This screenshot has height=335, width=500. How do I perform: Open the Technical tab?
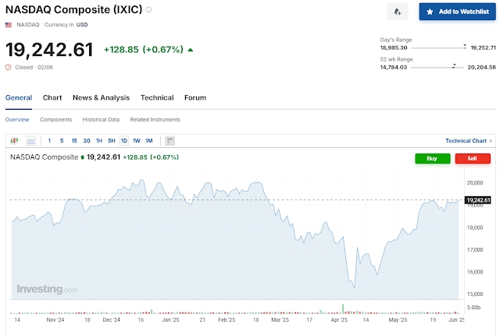(157, 98)
